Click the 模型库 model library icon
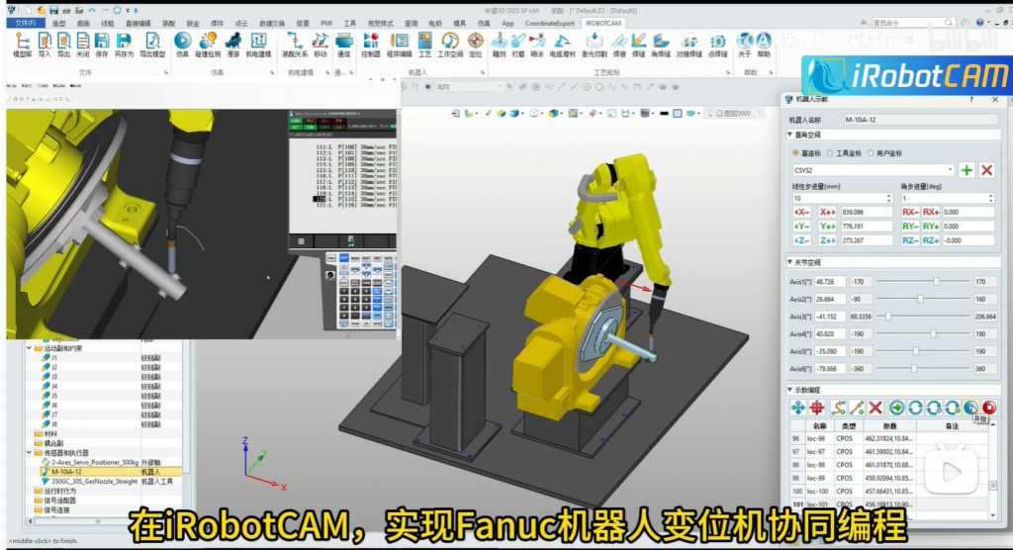Screen dimensions: 1013x550 21,41
